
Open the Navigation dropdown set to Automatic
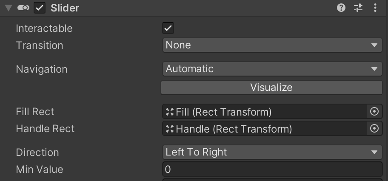click(272, 69)
